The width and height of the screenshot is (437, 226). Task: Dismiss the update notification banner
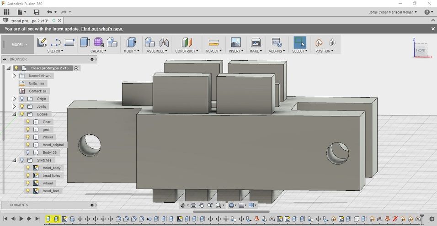(433, 29)
